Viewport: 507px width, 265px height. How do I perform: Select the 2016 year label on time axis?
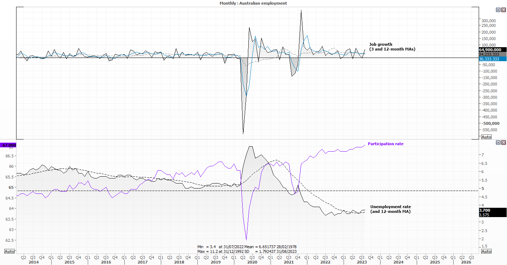tap(106, 262)
